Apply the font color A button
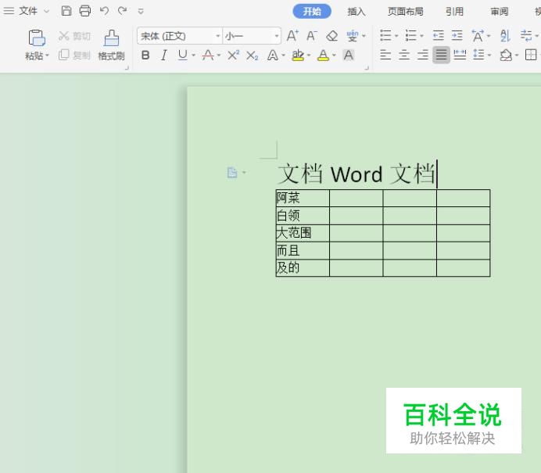 (x=322, y=55)
